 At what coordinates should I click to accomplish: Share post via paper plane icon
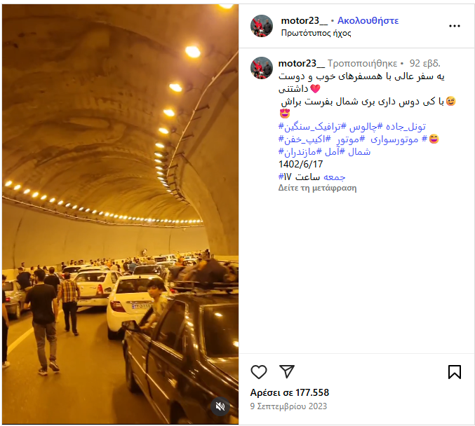286,371
